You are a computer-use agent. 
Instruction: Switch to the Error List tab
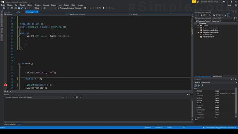[10, 124]
